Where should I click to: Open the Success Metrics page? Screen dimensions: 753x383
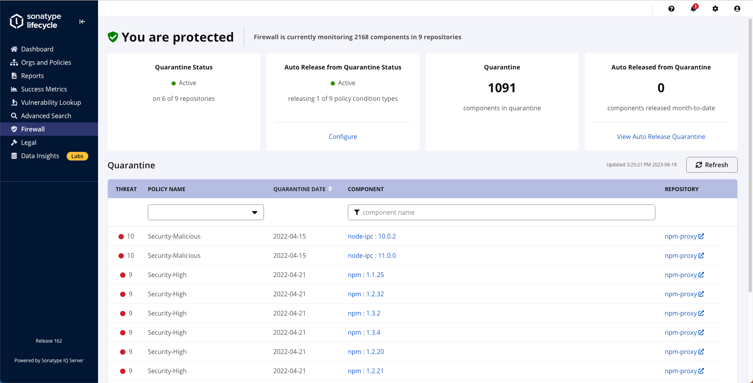(x=44, y=89)
